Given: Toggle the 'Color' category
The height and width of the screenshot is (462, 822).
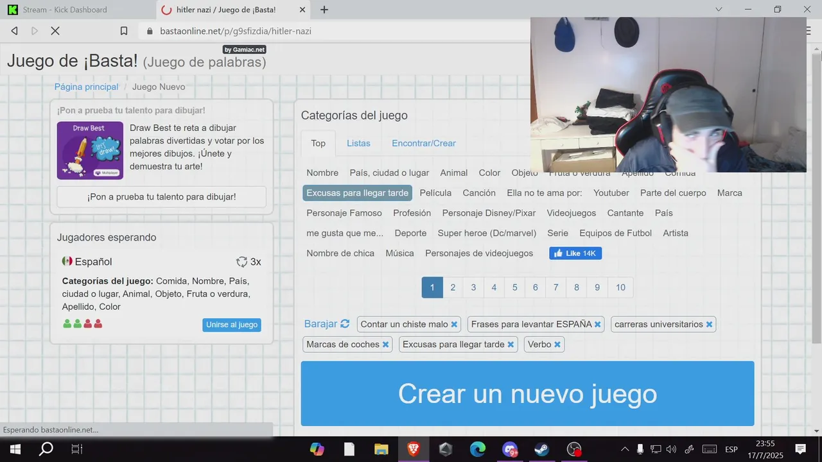Looking at the screenshot, I should [x=489, y=173].
